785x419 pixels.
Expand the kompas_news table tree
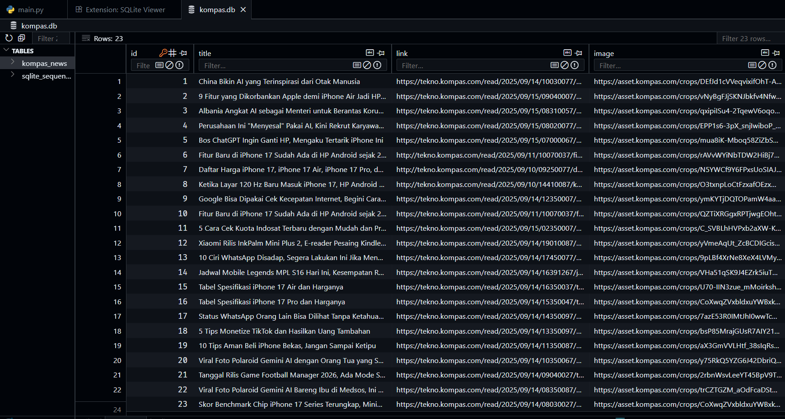coord(13,63)
